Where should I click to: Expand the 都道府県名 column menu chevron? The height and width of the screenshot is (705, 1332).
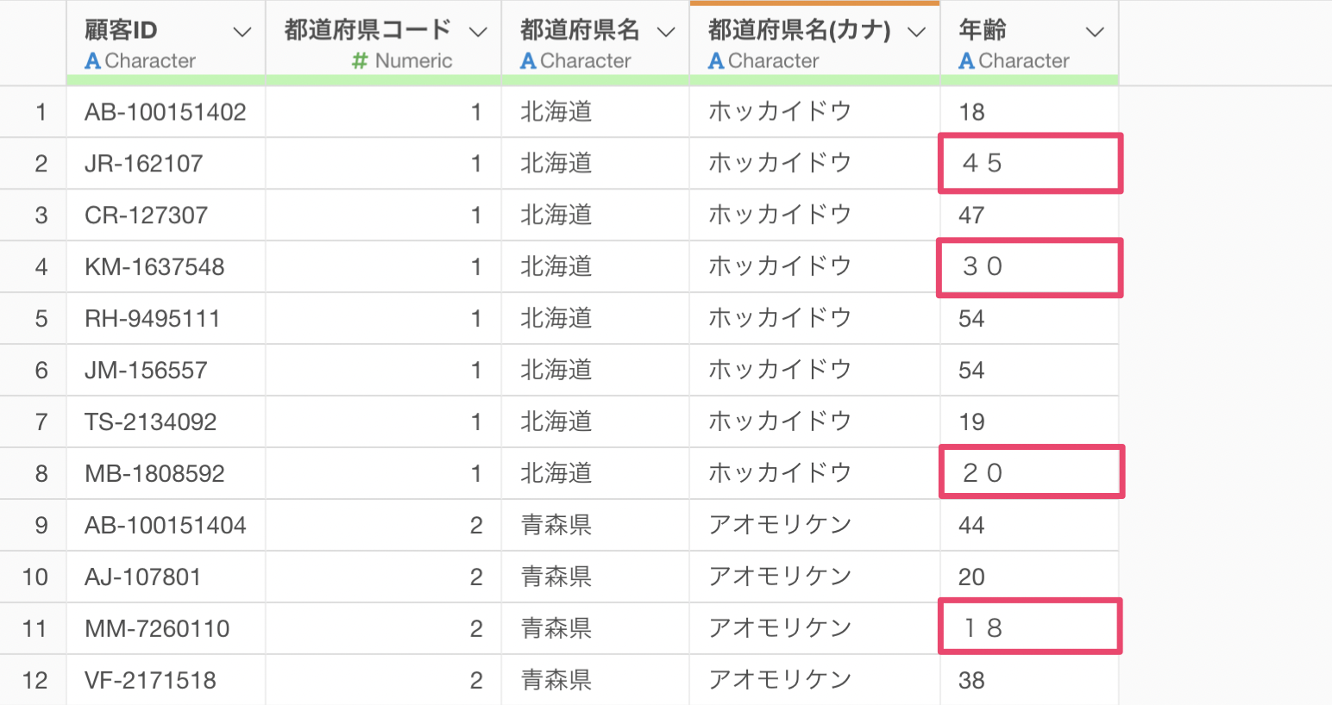666,33
